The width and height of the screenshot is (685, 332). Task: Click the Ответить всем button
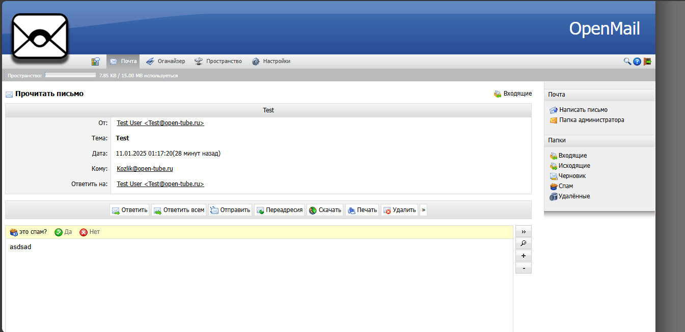(x=179, y=210)
